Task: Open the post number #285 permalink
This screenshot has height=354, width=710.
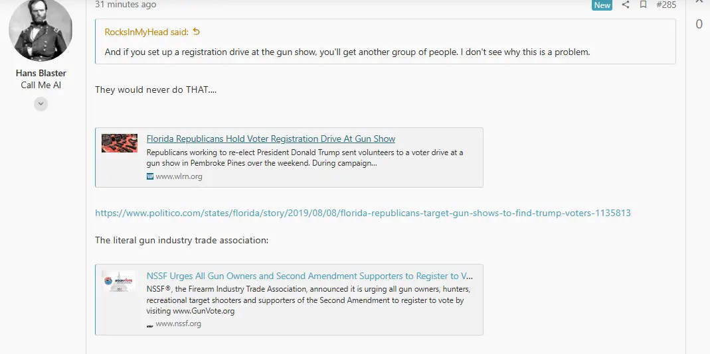Action: (666, 5)
